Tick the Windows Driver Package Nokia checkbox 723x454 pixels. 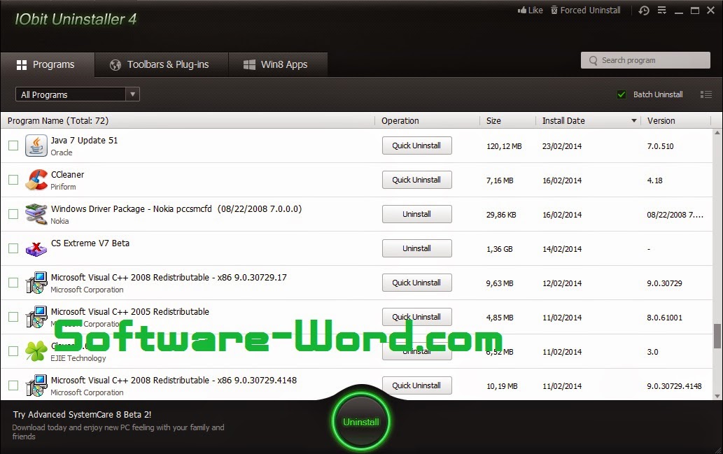[13, 214]
